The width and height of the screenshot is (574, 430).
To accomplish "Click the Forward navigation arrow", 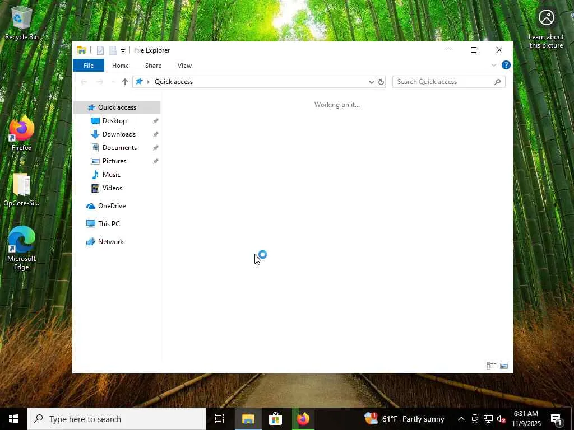I will (100, 82).
